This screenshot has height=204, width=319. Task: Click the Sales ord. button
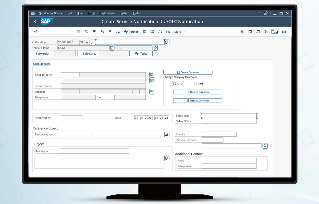tap(89, 54)
